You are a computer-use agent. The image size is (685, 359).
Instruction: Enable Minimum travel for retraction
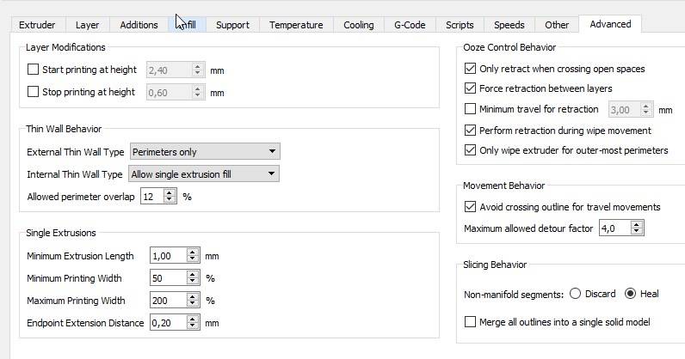pyautogui.click(x=470, y=109)
